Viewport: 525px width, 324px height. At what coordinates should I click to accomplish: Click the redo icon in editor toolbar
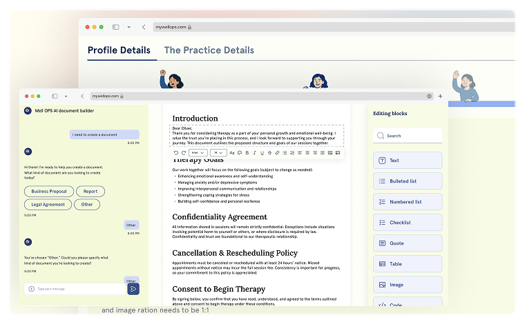(184, 152)
